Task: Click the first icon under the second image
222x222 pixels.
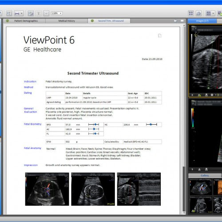Action: tap(192, 169)
